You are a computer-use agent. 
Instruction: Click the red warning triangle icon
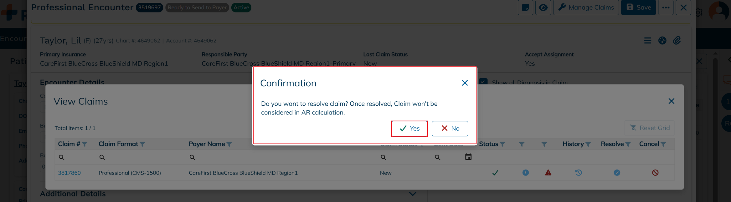pyautogui.click(x=548, y=173)
